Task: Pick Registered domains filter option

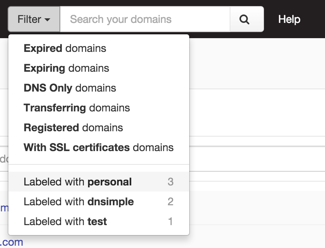Action: (x=73, y=128)
